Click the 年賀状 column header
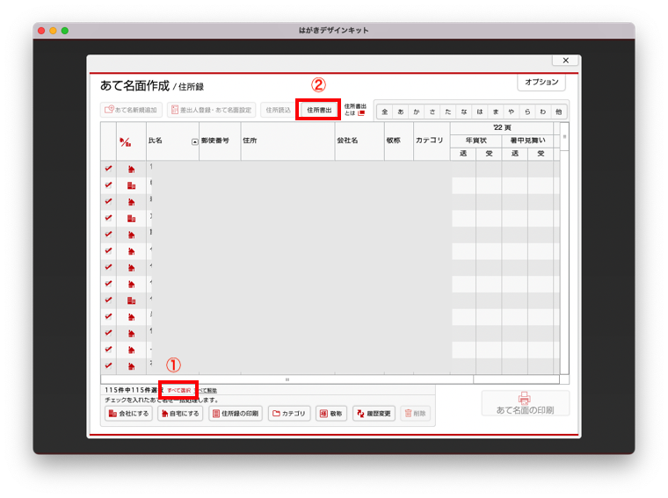 tap(476, 141)
